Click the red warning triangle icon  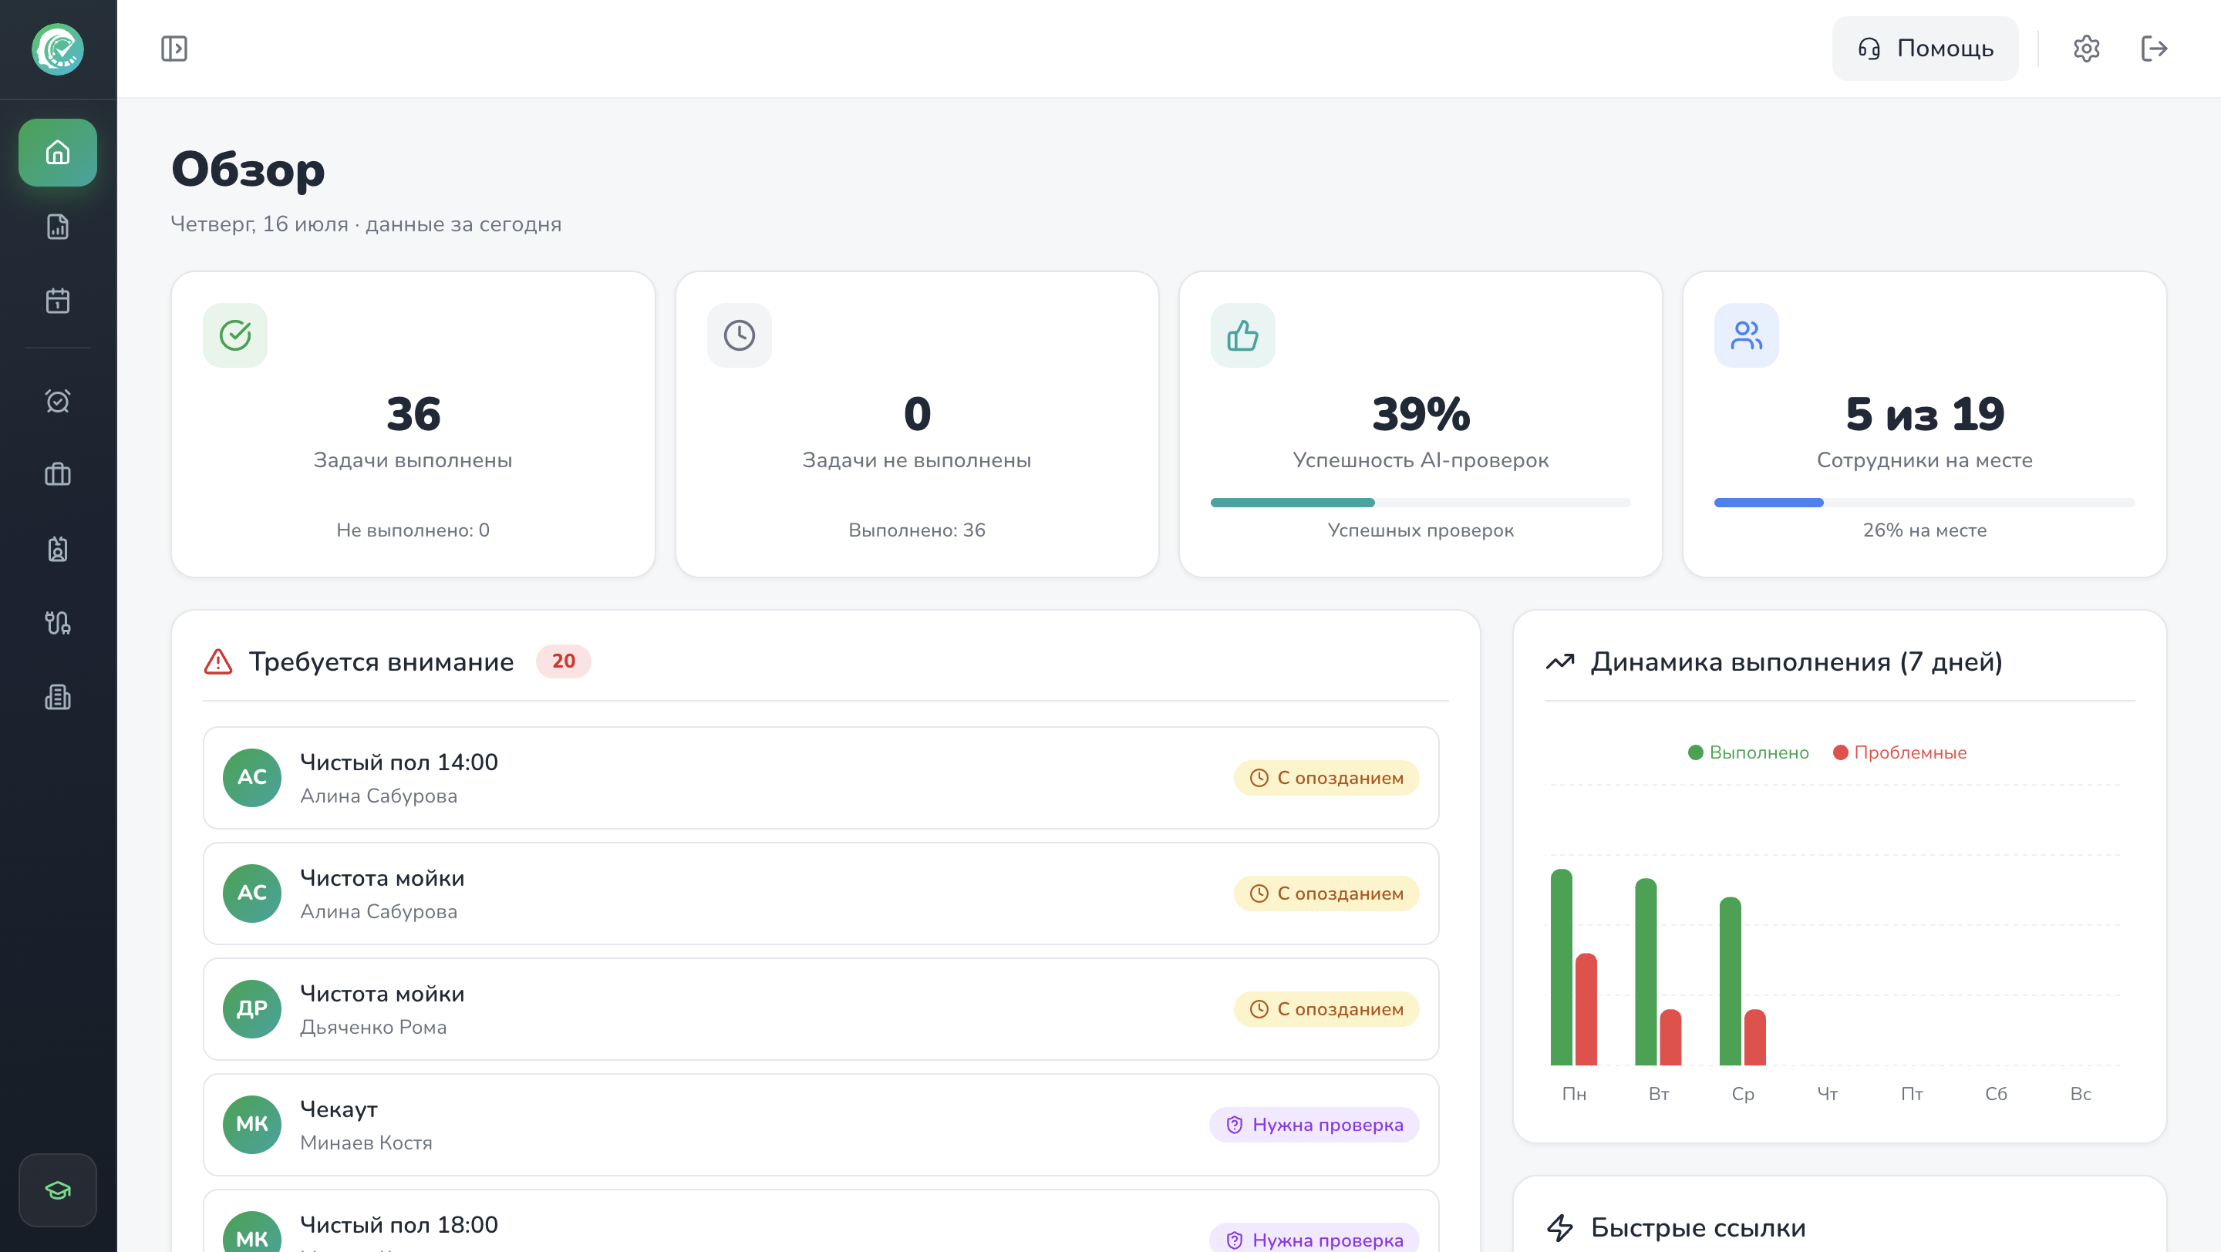coord(218,661)
